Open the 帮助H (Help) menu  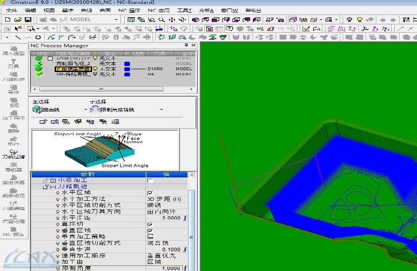pyautogui.click(x=253, y=10)
